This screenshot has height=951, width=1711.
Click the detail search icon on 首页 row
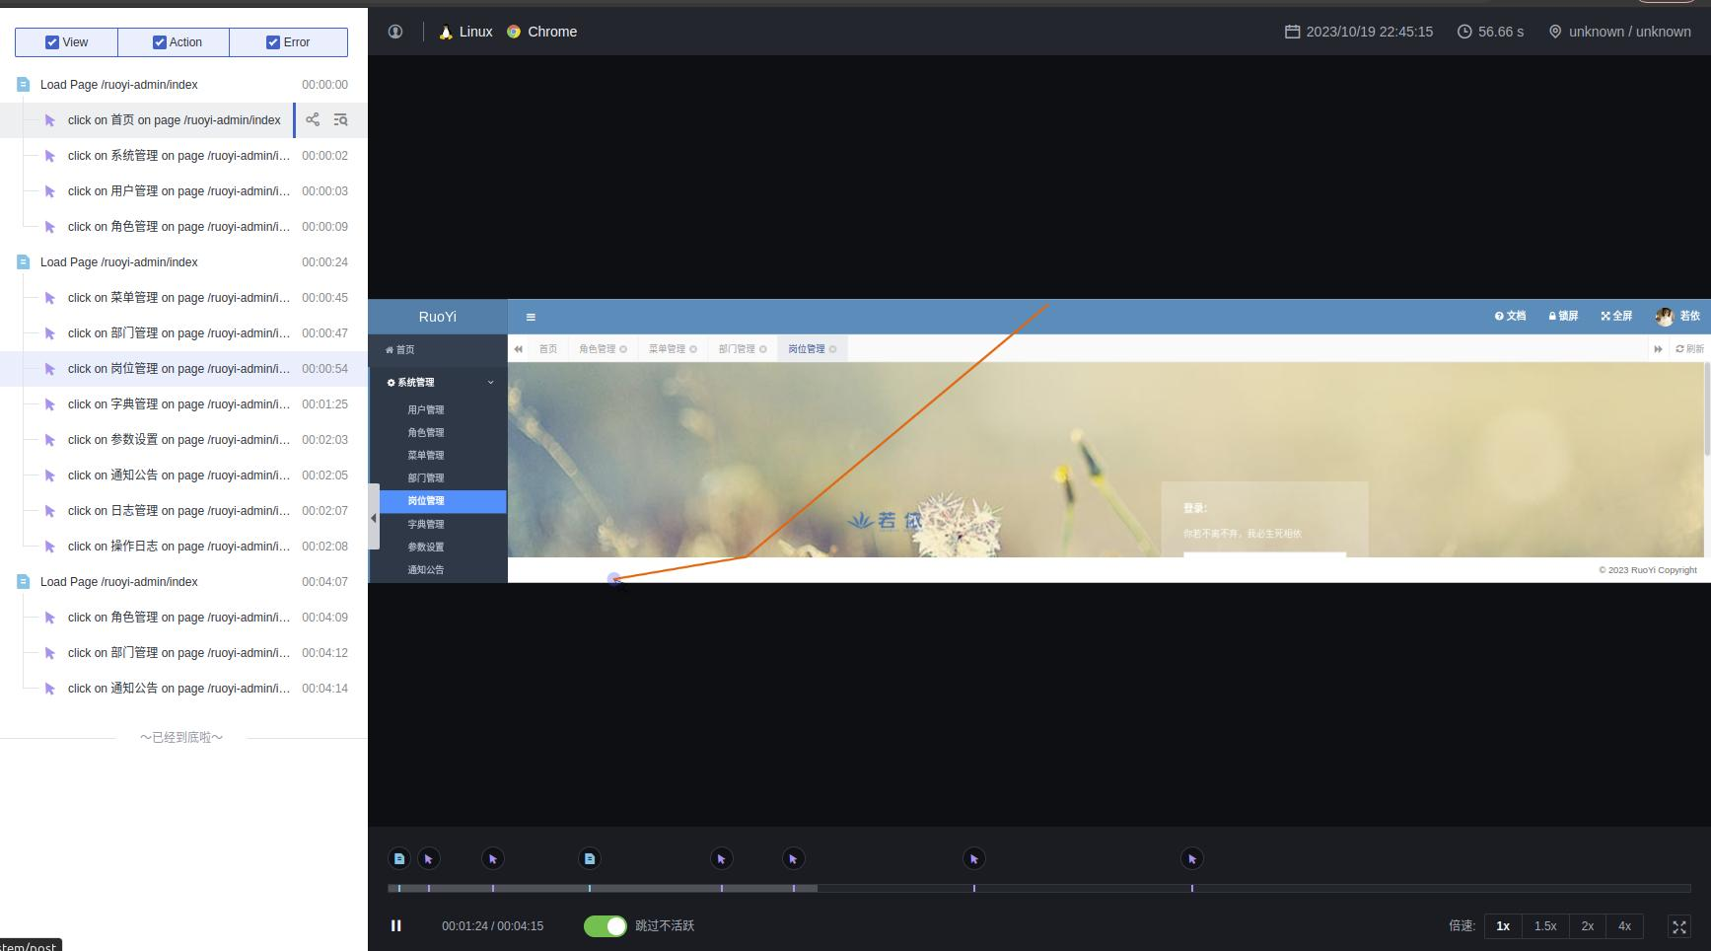click(341, 119)
